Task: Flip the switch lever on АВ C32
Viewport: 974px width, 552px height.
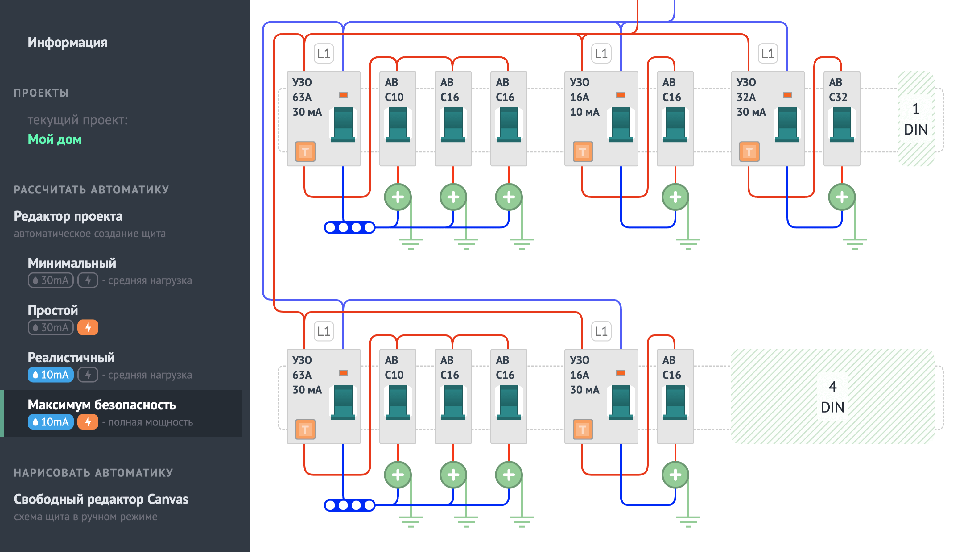Action: point(842,124)
